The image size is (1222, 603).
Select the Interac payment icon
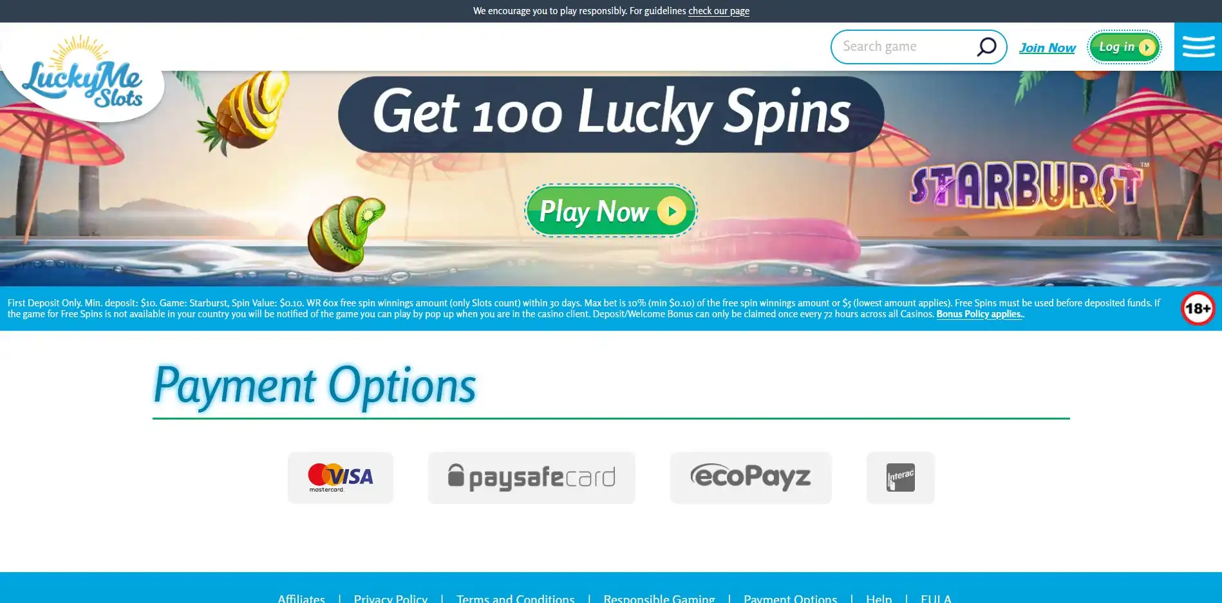(901, 478)
